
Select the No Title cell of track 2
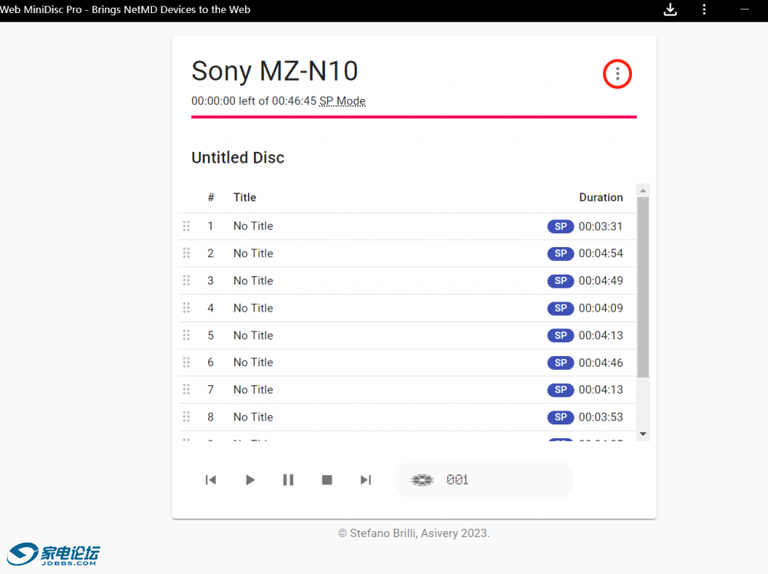click(253, 253)
